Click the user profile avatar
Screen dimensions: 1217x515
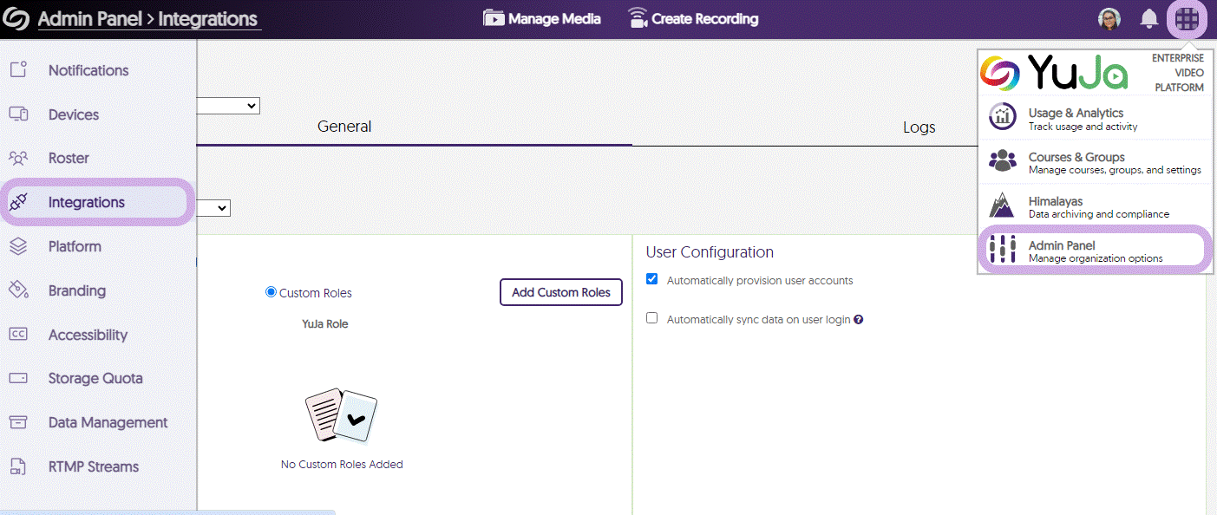[1109, 18]
